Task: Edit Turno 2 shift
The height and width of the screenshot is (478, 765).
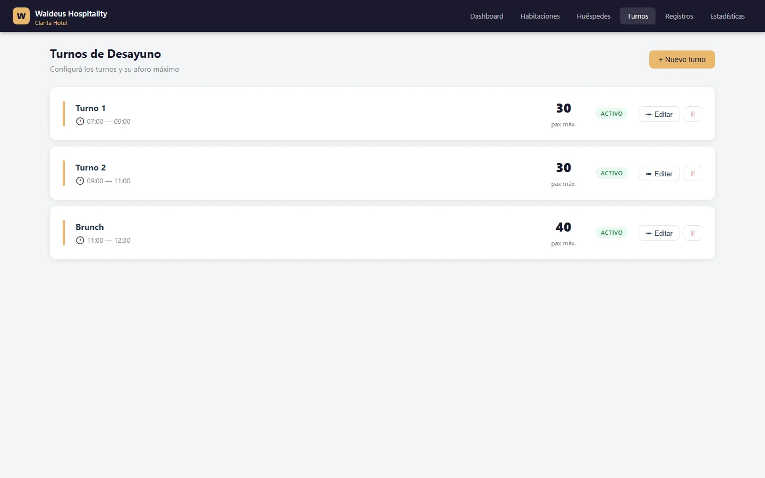Action: tap(659, 174)
